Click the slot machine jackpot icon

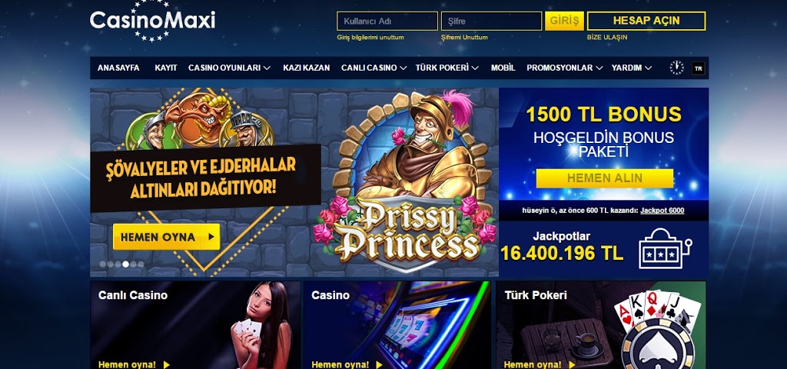click(665, 248)
